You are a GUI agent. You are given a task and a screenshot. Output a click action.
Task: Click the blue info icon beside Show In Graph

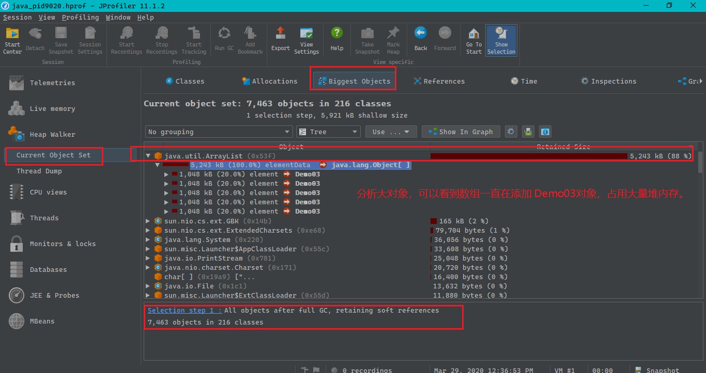click(545, 132)
